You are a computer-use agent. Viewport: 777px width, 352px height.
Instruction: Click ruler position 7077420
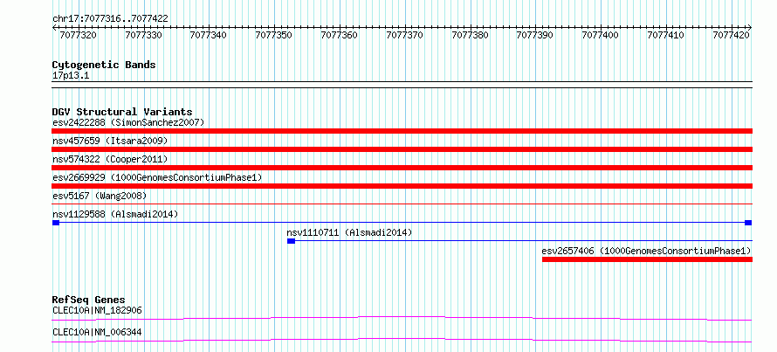[x=732, y=35]
